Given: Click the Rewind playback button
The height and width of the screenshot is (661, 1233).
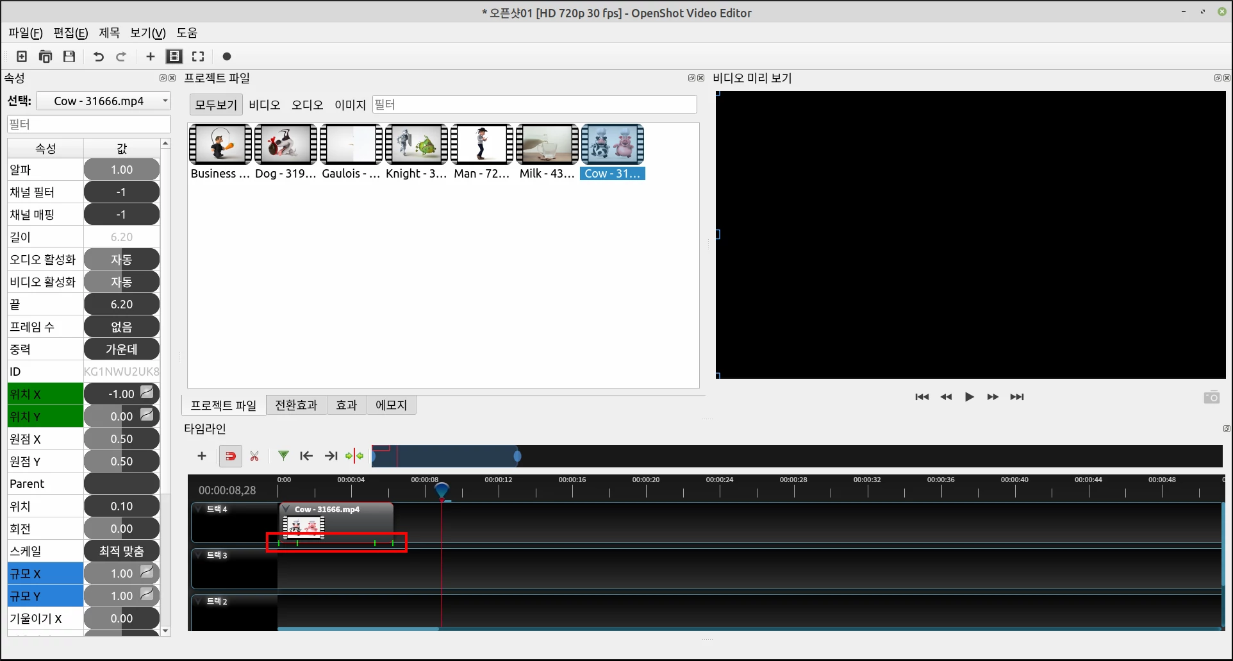Looking at the screenshot, I should (946, 397).
